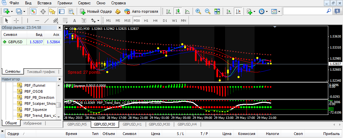Click the toolbar search input field

[304, 11]
